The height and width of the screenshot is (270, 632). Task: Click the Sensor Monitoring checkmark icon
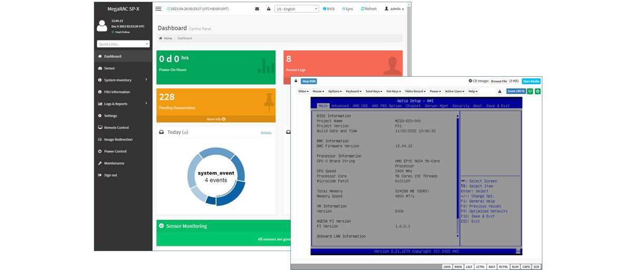(162, 226)
